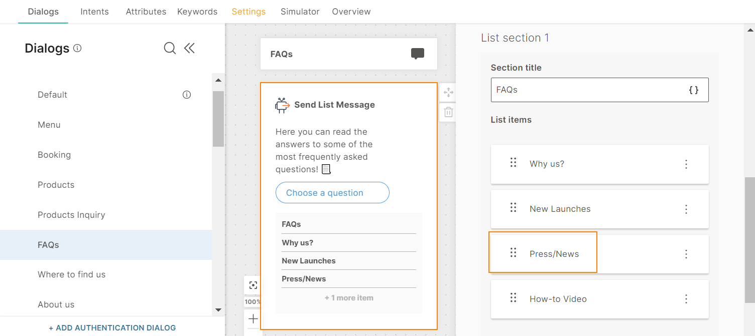Click the info icon beside the Default dialog

pyautogui.click(x=186, y=95)
